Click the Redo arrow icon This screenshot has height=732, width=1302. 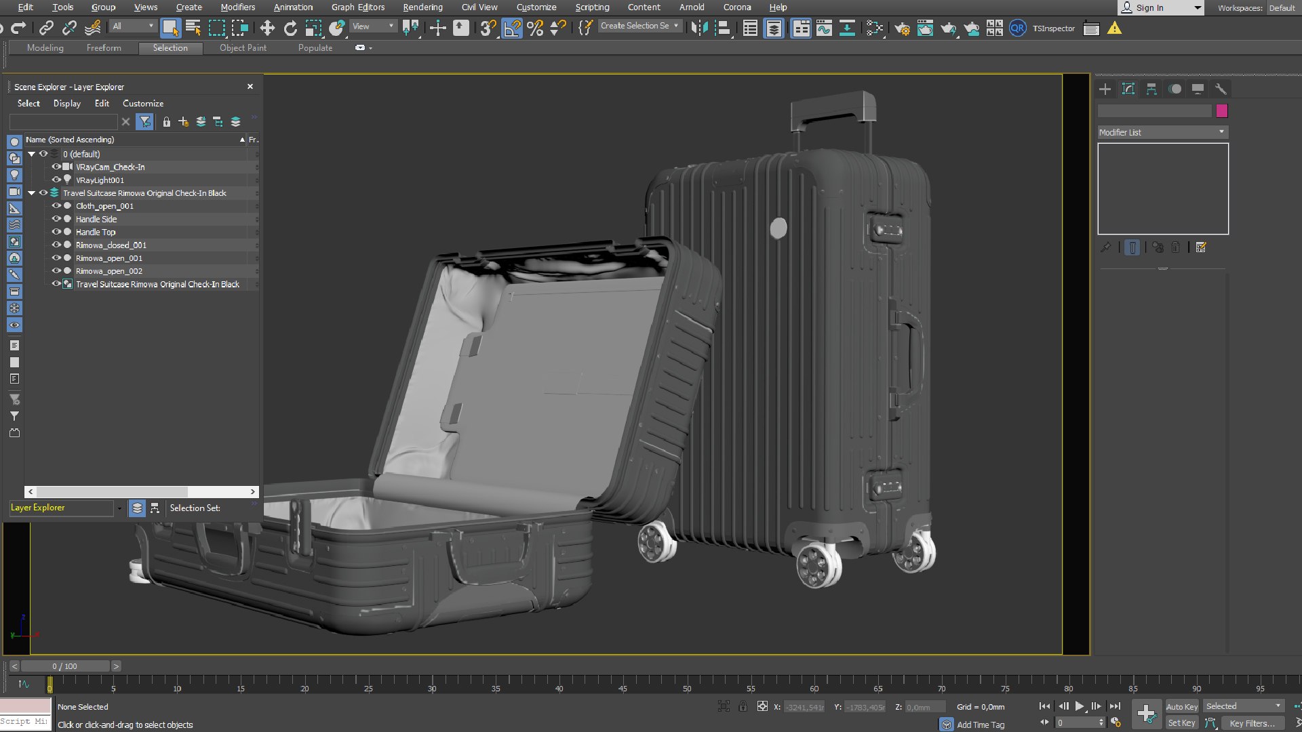pos(19,28)
